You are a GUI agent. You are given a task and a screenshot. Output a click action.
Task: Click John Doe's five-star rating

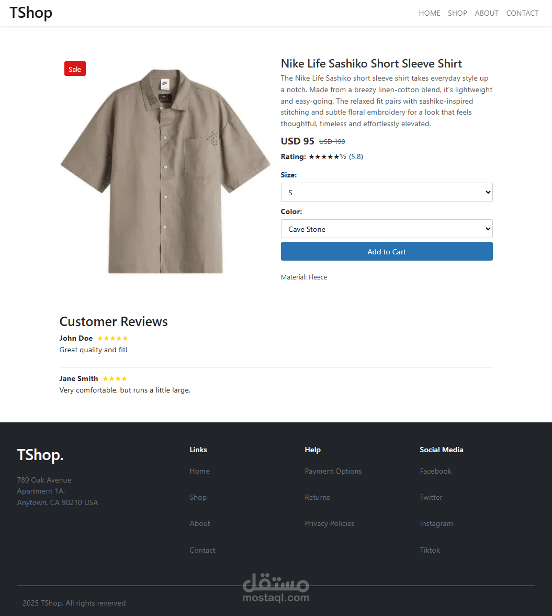[x=113, y=338]
